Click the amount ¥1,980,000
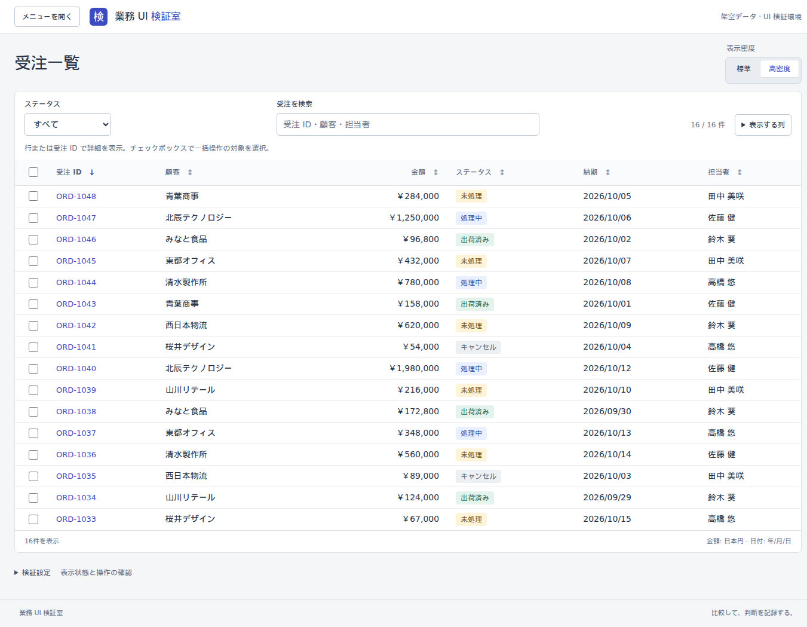Viewport: 807px width, 627px height. 414,368
